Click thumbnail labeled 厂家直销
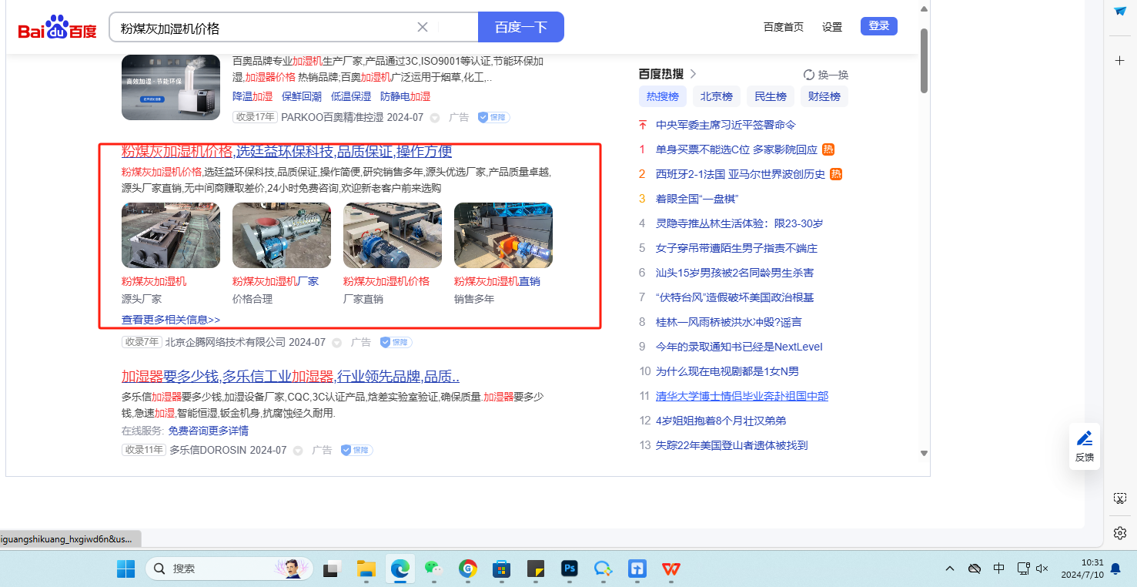1137x587 pixels. point(393,235)
